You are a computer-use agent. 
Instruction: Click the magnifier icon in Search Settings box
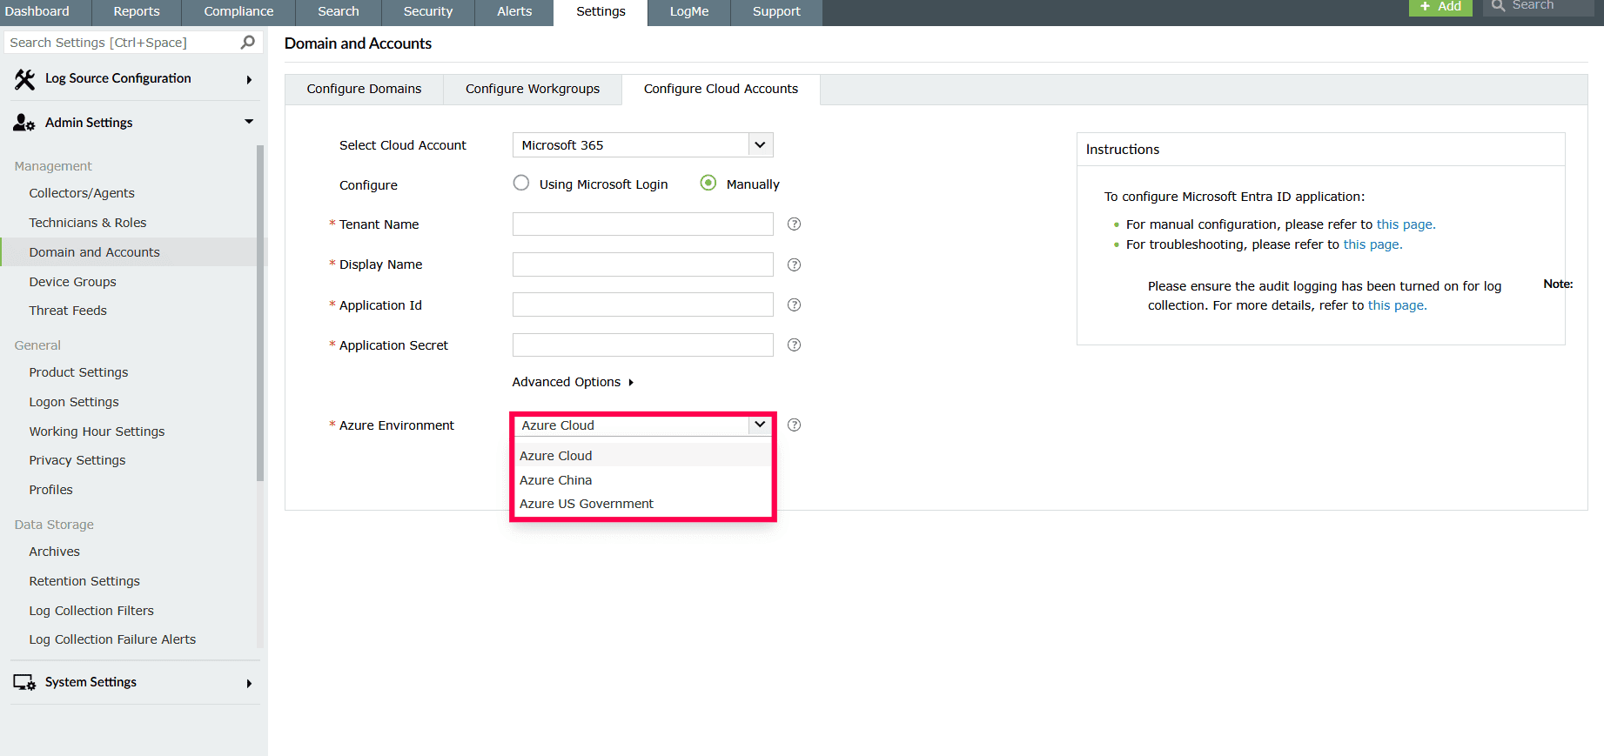[x=248, y=42]
